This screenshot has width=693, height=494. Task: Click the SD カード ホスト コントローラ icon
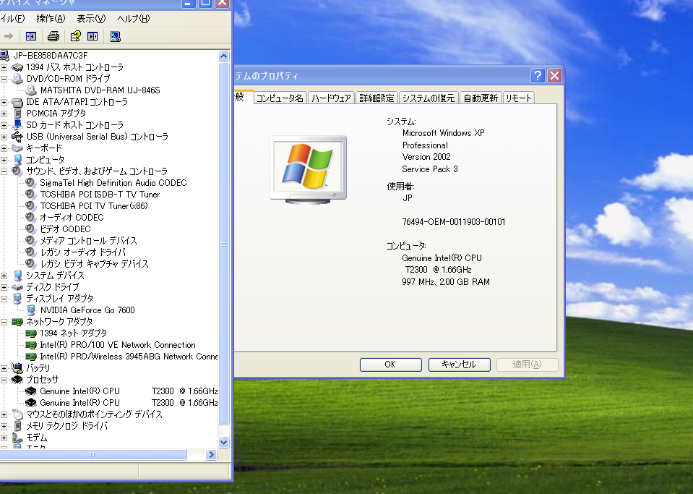(x=17, y=124)
